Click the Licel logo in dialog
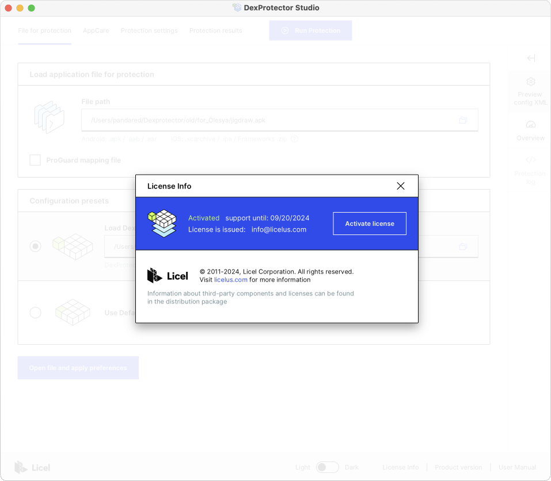The image size is (551, 481). pos(168,276)
